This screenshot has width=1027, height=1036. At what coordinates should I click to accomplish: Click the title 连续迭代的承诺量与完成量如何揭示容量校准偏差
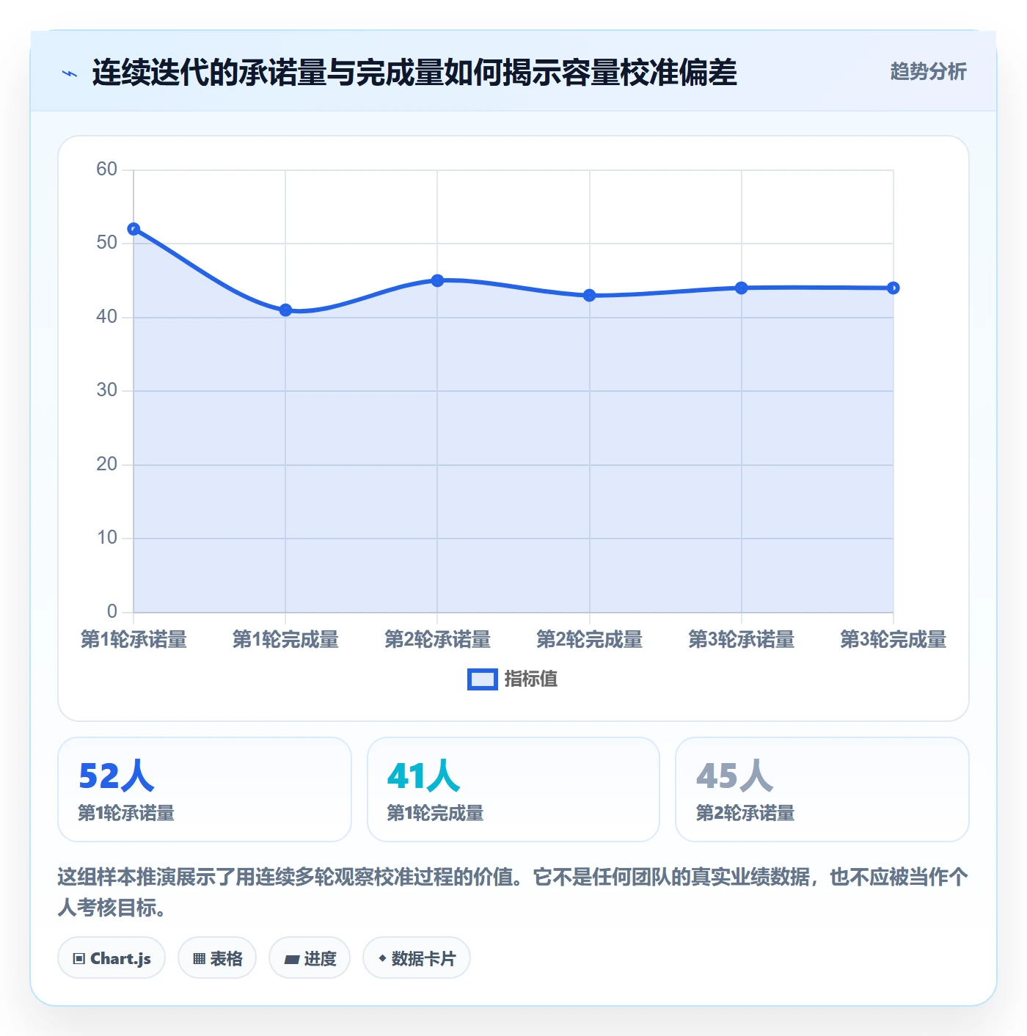[x=414, y=73]
